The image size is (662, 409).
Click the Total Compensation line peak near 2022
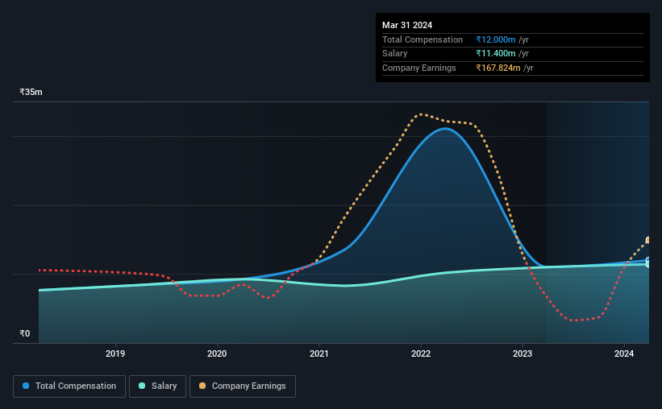coord(445,129)
